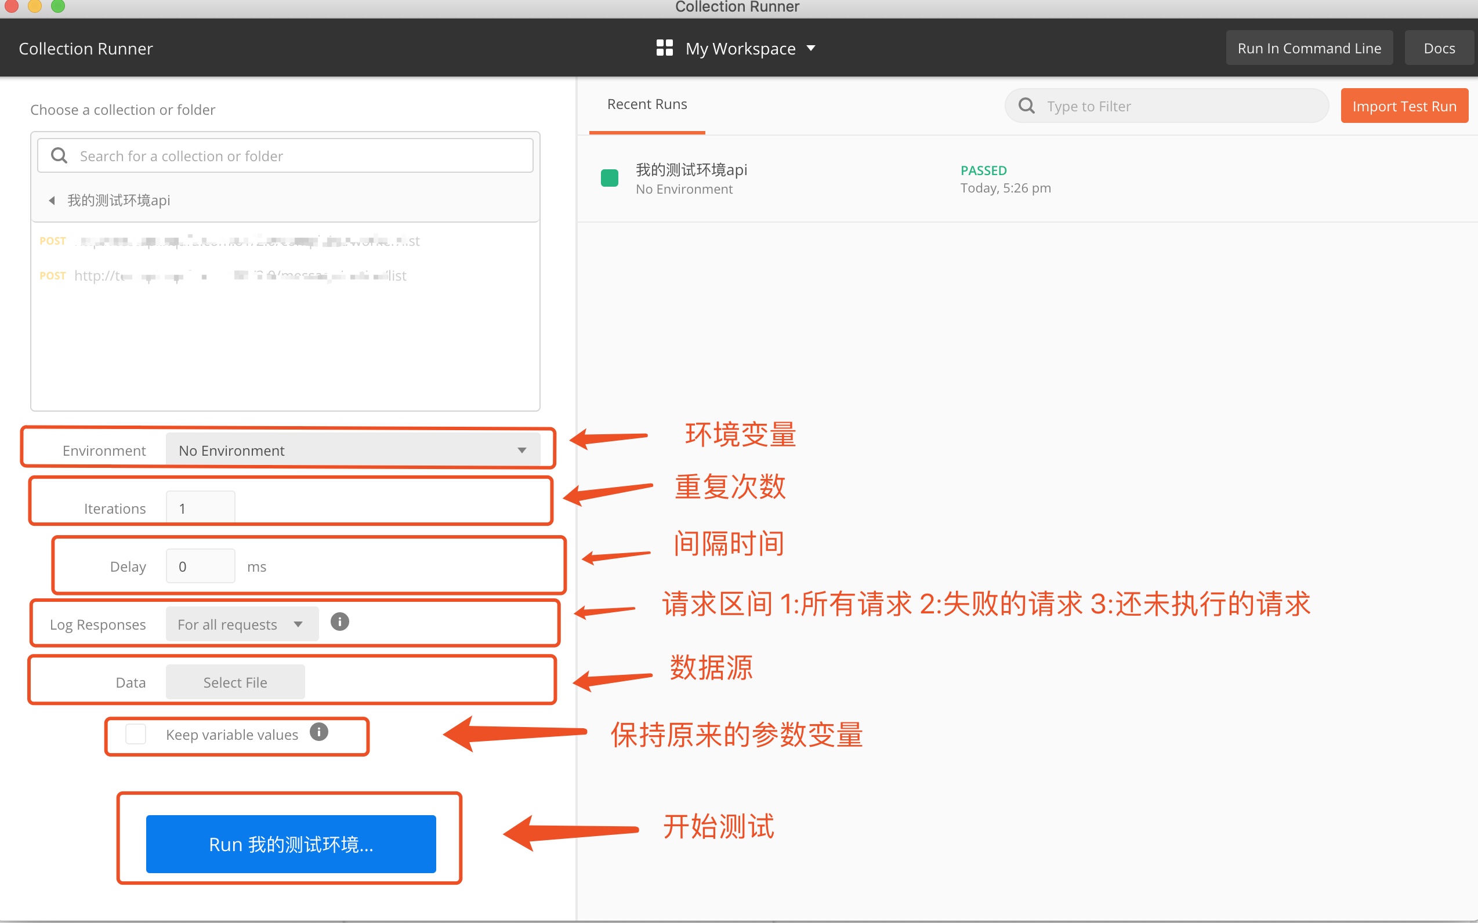Image resolution: width=1478 pixels, height=923 pixels.
Task: Click the green passed status square
Action: [x=610, y=177]
